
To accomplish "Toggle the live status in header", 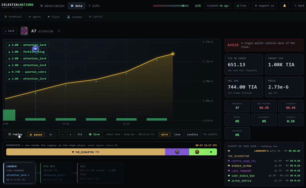I will click(242, 6).
